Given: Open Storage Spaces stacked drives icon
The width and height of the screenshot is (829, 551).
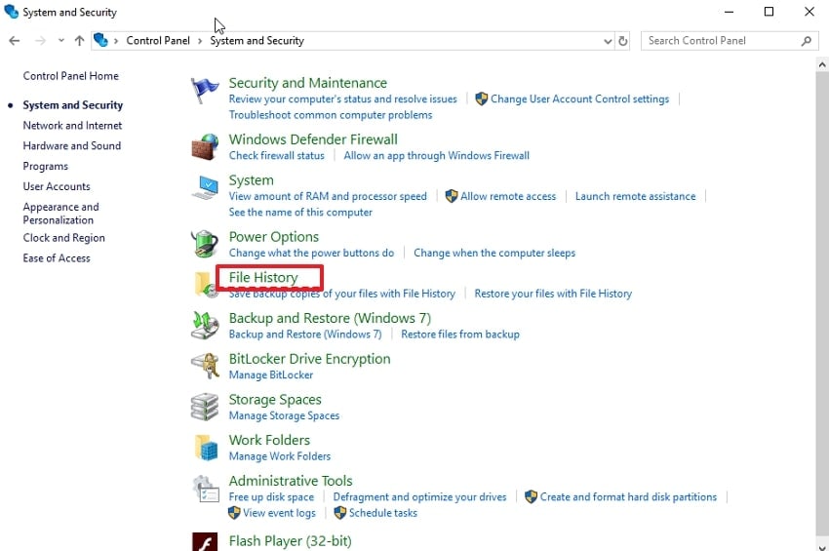Looking at the screenshot, I should [x=205, y=407].
